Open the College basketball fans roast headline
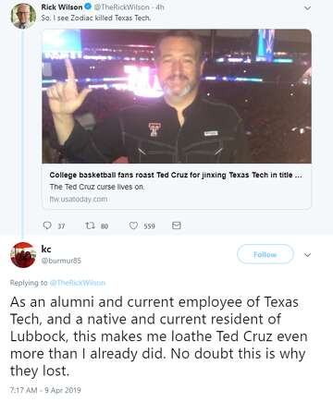 (176, 175)
